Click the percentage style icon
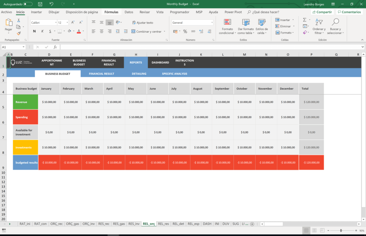The width and height of the screenshot is (366, 236). click(185, 31)
